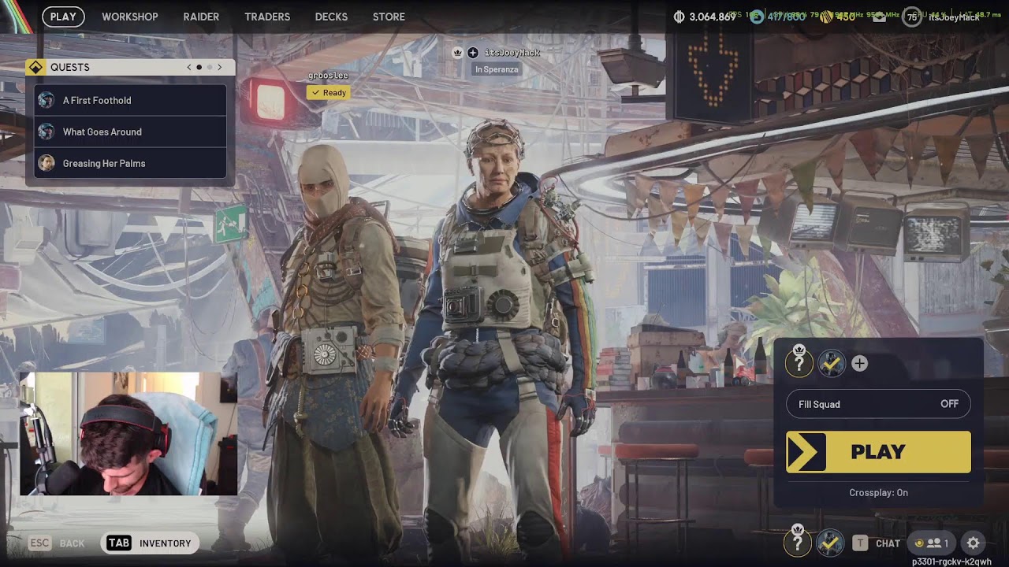
Task: Open the STORE tab
Action: coord(389,17)
